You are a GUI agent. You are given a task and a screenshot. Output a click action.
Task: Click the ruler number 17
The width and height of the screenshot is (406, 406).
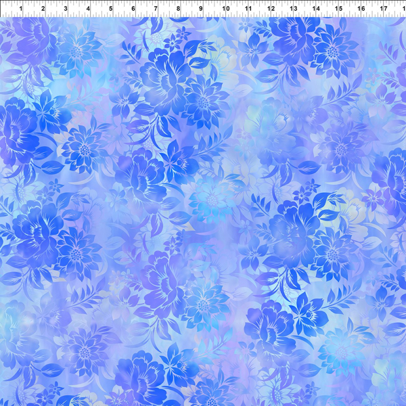click(384, 9)
